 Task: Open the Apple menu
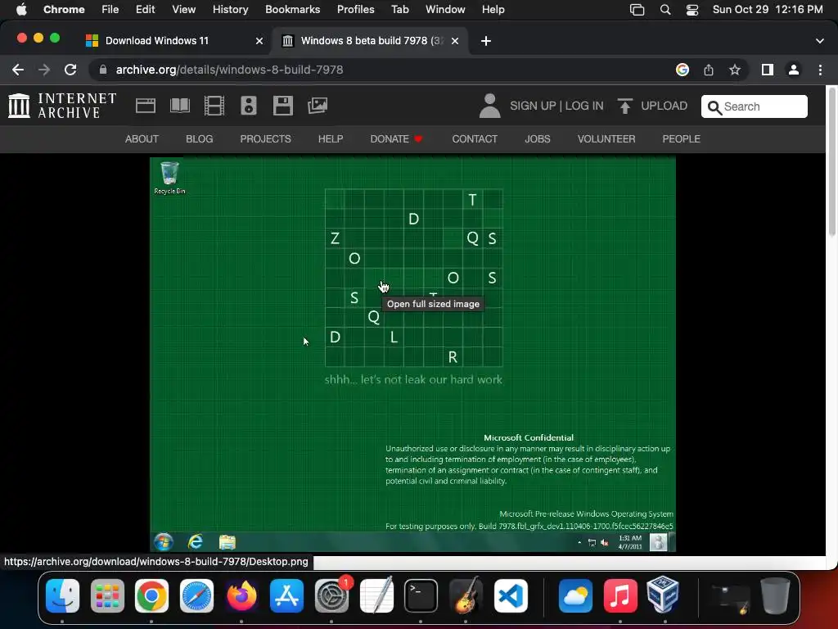pyautogui.click(x=21, y=9)
